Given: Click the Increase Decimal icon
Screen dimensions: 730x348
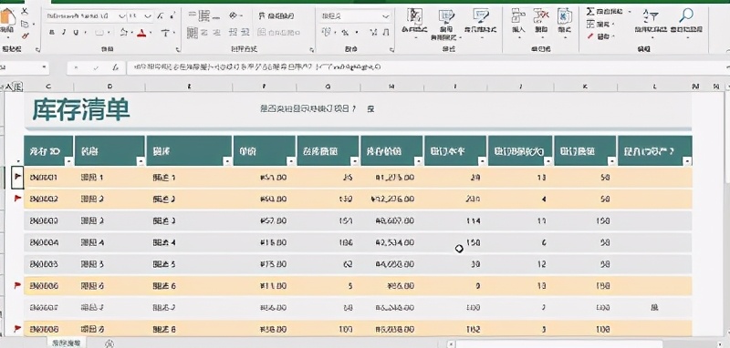Looking at the screenshot, I should 373,33.
